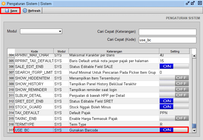The height and width of the screenshot is (140, 203).
Task: Click row number 317
Action: click(11, 130)
